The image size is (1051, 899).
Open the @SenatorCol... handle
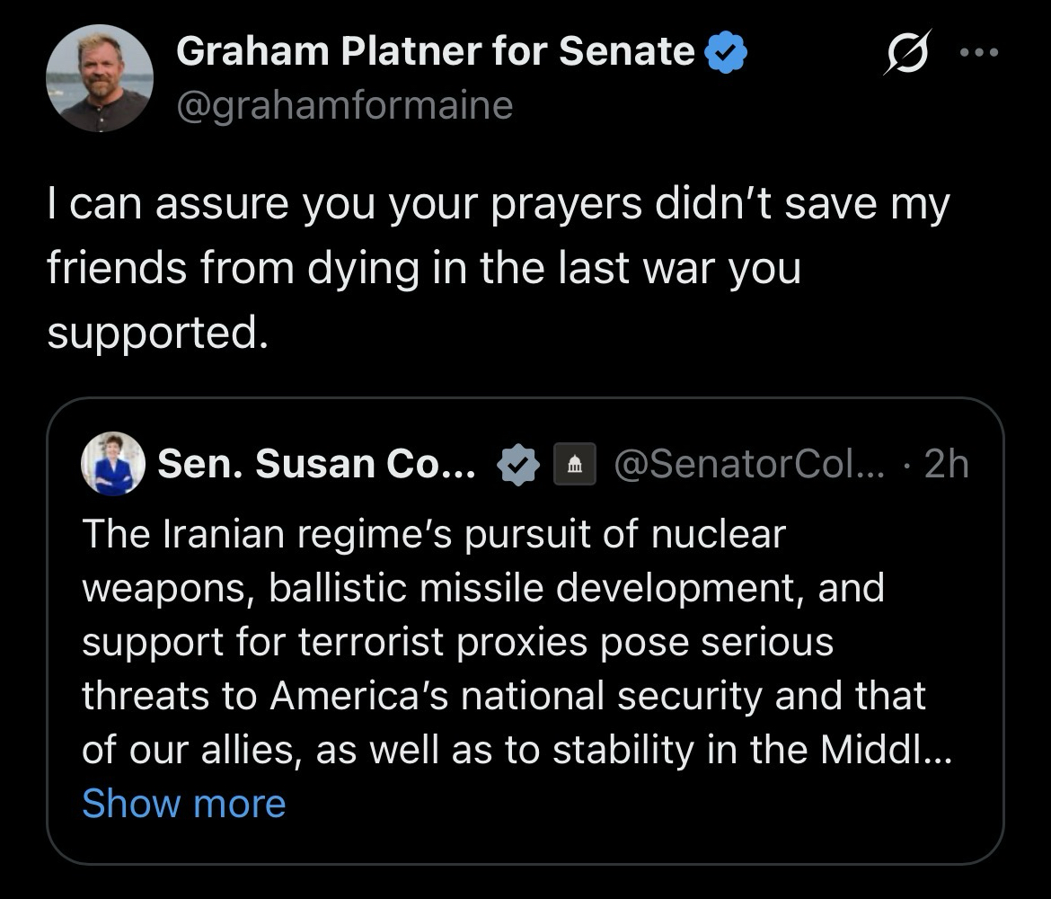point(750,464)
